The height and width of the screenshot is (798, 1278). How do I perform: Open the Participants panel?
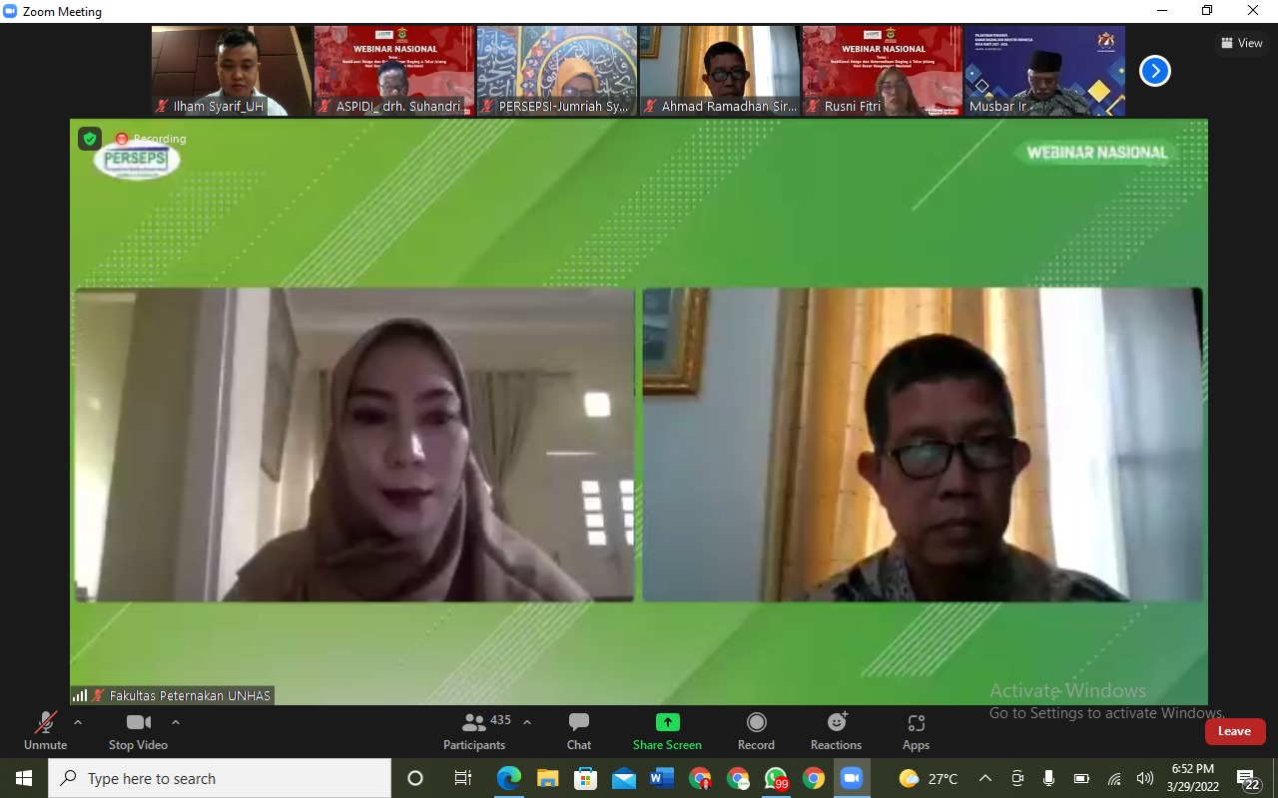click(x=475, y=731)
